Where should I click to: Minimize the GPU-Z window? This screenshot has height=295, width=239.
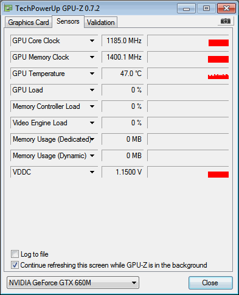pos(186,9)
